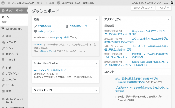Open the いつも隣にITのお仕事 site link
Viewport: 175px width, 108px height.
tap(23, 3)
